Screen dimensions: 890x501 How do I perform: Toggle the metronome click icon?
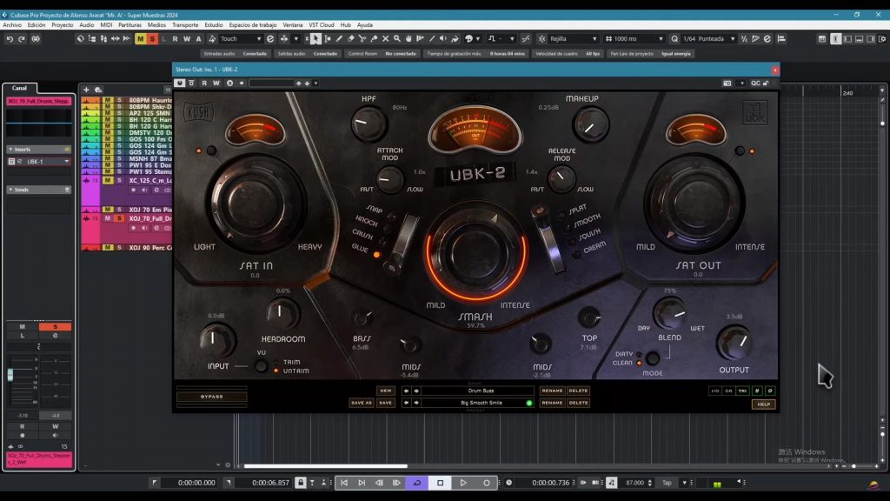611,482
